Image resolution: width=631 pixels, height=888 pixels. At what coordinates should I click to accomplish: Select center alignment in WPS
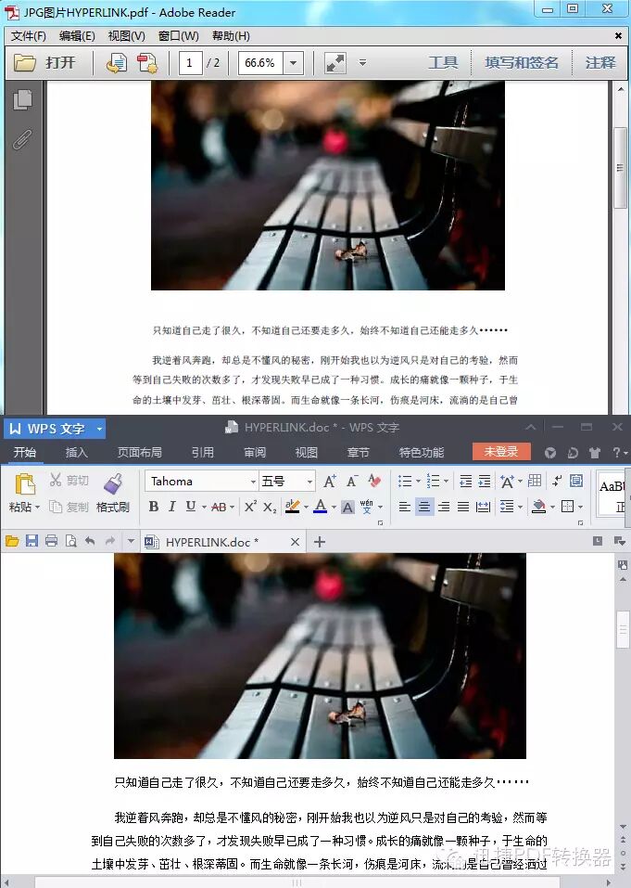pos(424,507)
